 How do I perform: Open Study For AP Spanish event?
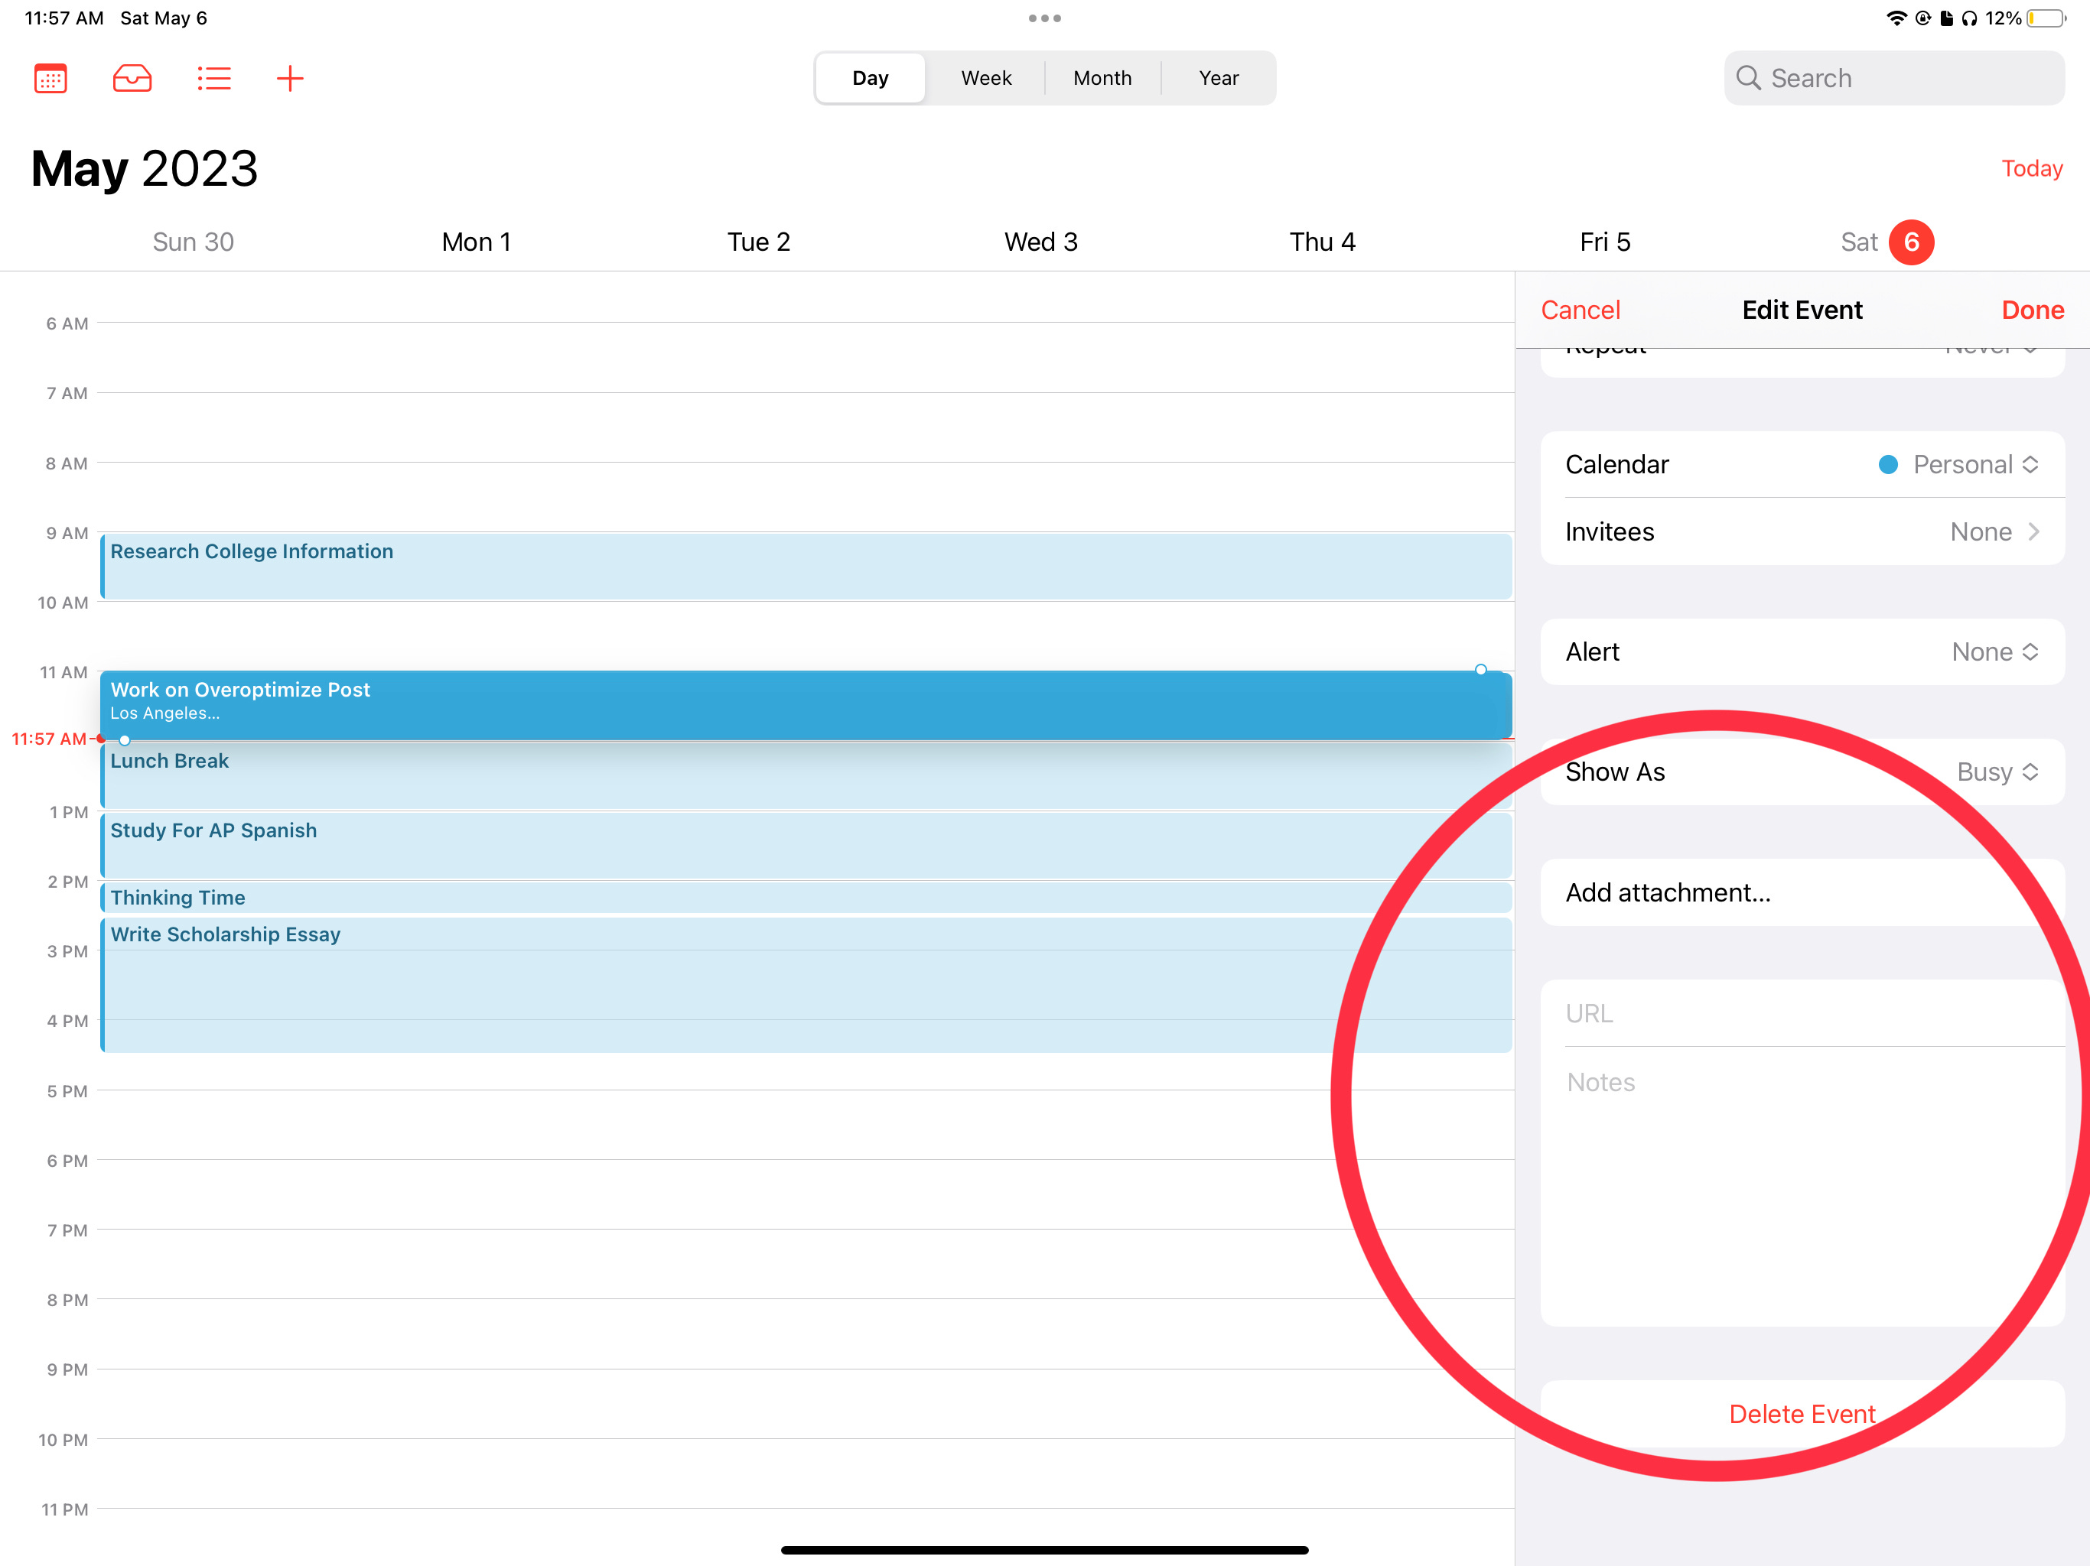tap(806, 846)
